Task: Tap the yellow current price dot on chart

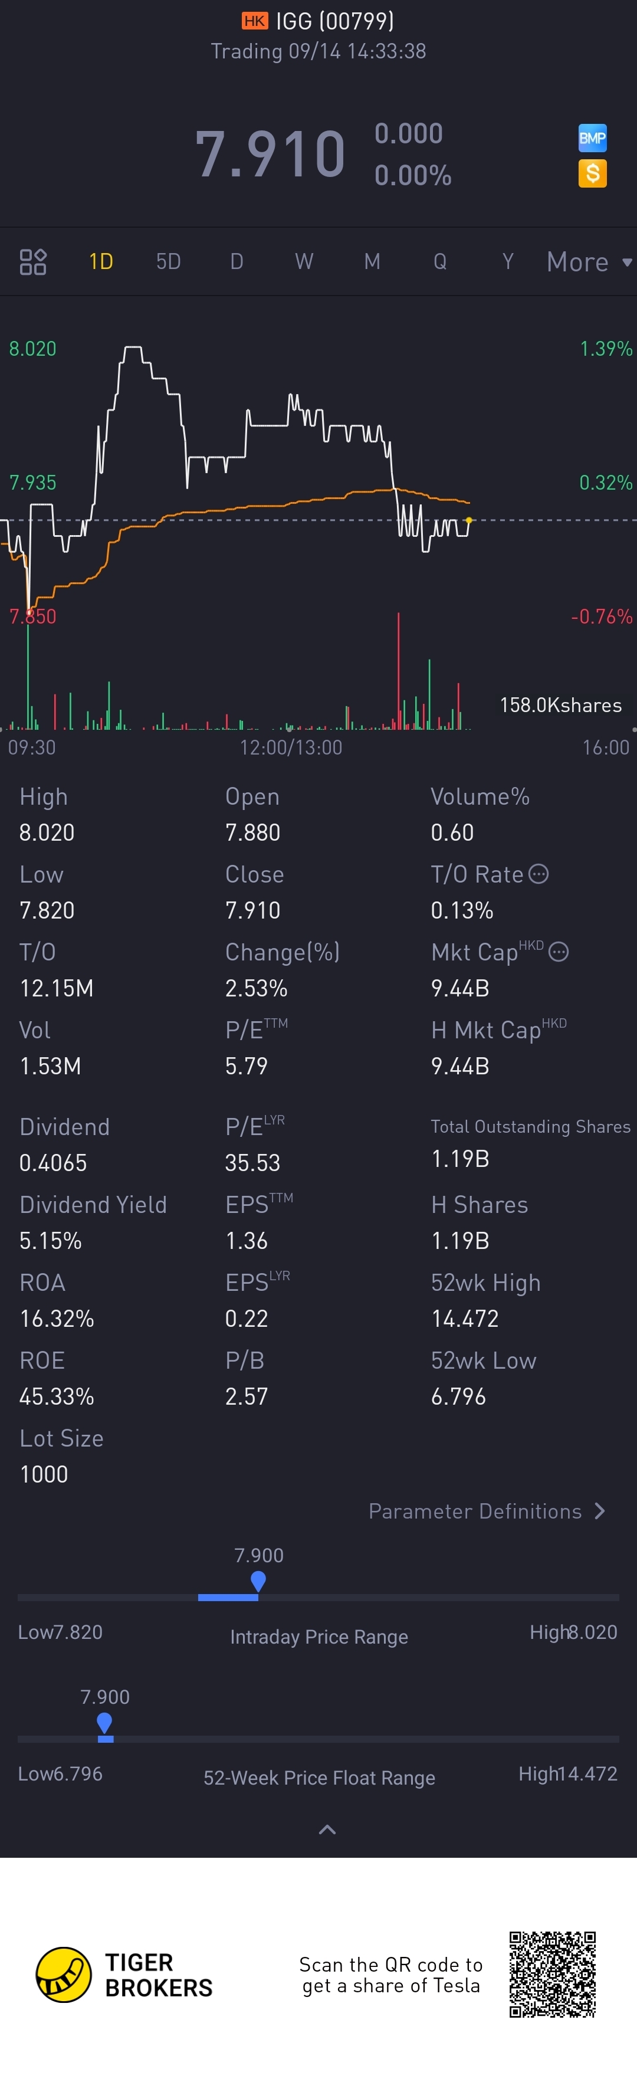Action: click(x=469, y=520)
